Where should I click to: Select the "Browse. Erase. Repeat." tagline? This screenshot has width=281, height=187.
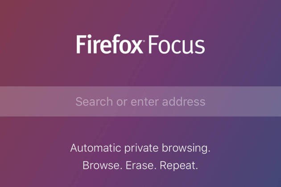pos(140,165)
